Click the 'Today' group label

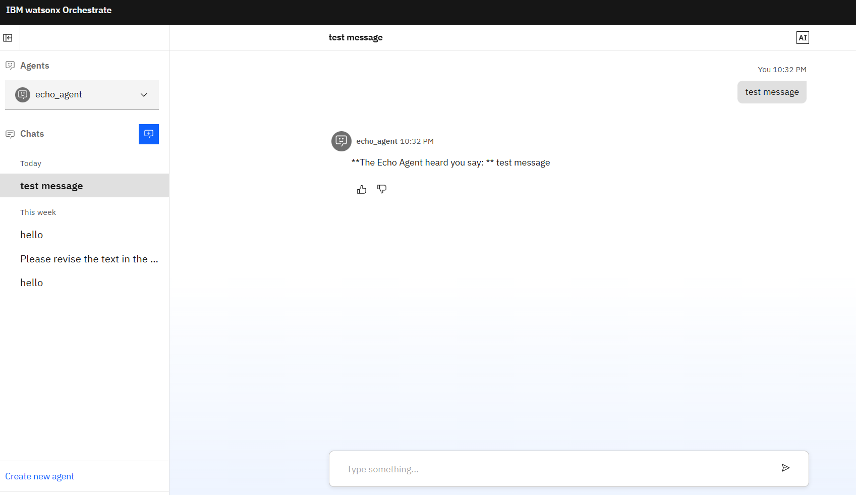point(31,163)
